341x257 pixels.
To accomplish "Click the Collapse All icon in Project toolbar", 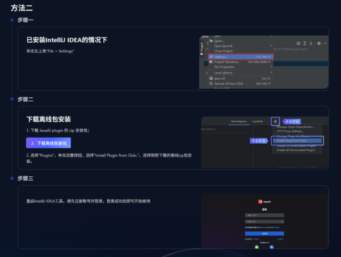I will pos(311,43).
